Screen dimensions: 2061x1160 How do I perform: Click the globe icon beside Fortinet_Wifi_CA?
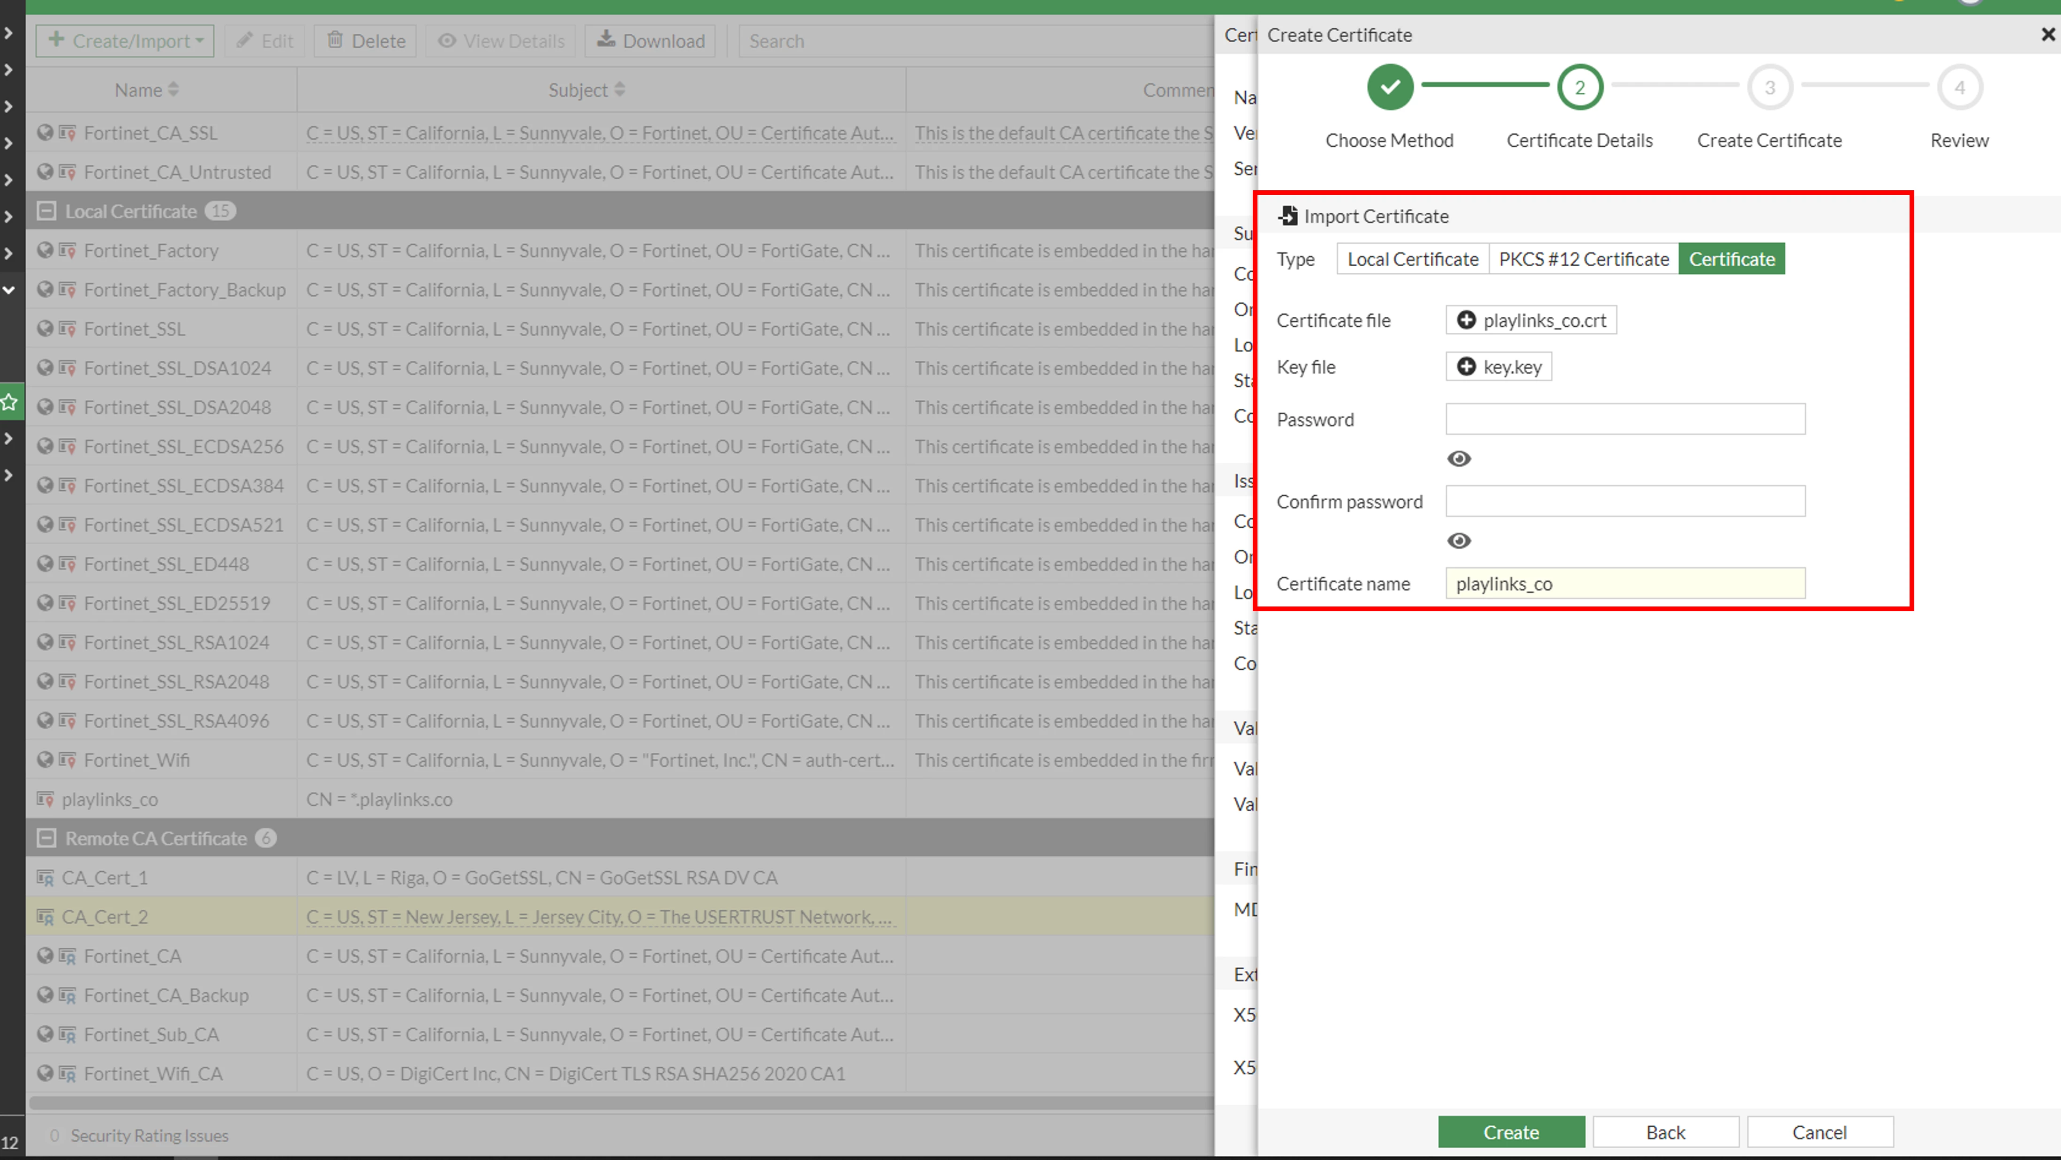point(45,1074)
